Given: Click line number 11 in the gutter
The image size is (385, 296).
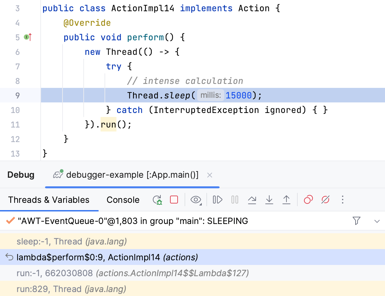Looking at the screenshot, I should coord(15,125).
